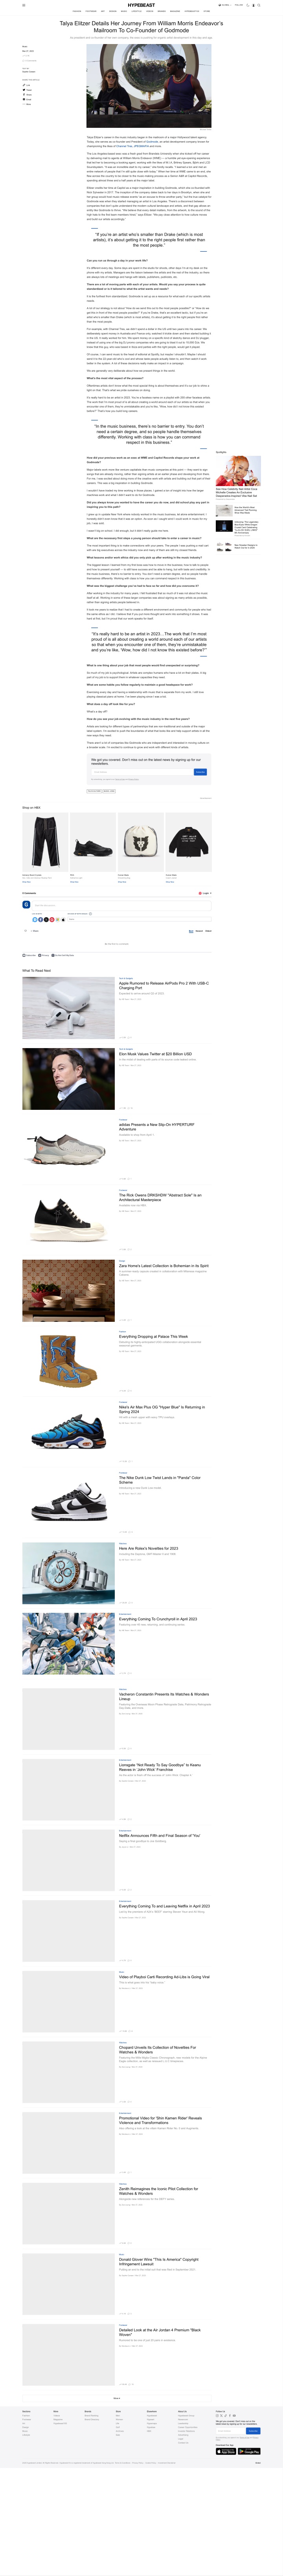The image size is (283, 2576).
Task: Share the article via the Facebook icon
Action: tap(24, 95)
